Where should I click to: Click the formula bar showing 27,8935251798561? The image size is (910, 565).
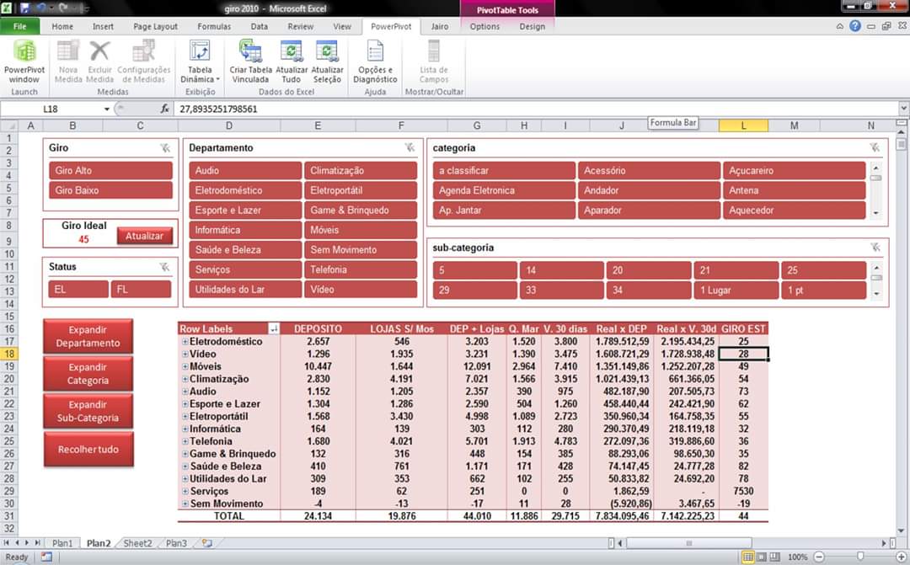[x=537, y=109]
